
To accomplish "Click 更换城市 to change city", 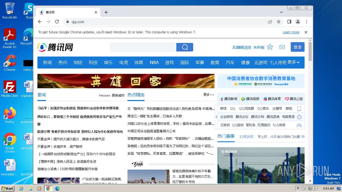I will (118, 95).
